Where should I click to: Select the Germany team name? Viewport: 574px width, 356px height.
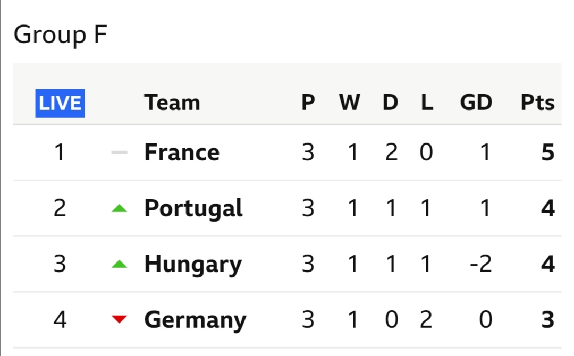coord(195,320)
